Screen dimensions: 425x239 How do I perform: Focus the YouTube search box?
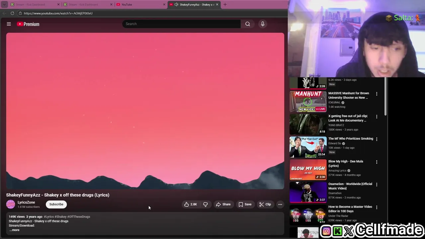point(182,24)
